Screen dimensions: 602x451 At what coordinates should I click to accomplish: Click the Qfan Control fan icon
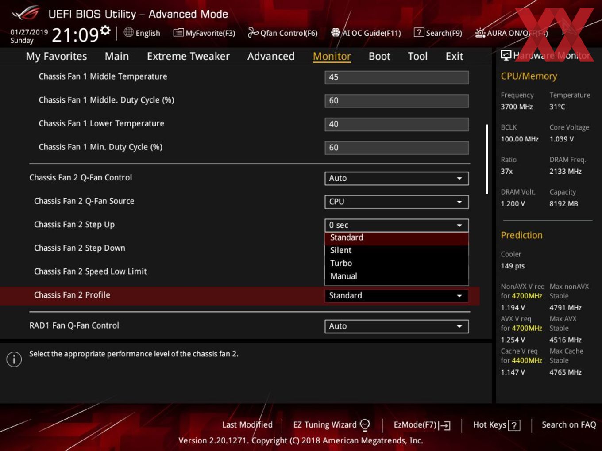tap(253, 32)
